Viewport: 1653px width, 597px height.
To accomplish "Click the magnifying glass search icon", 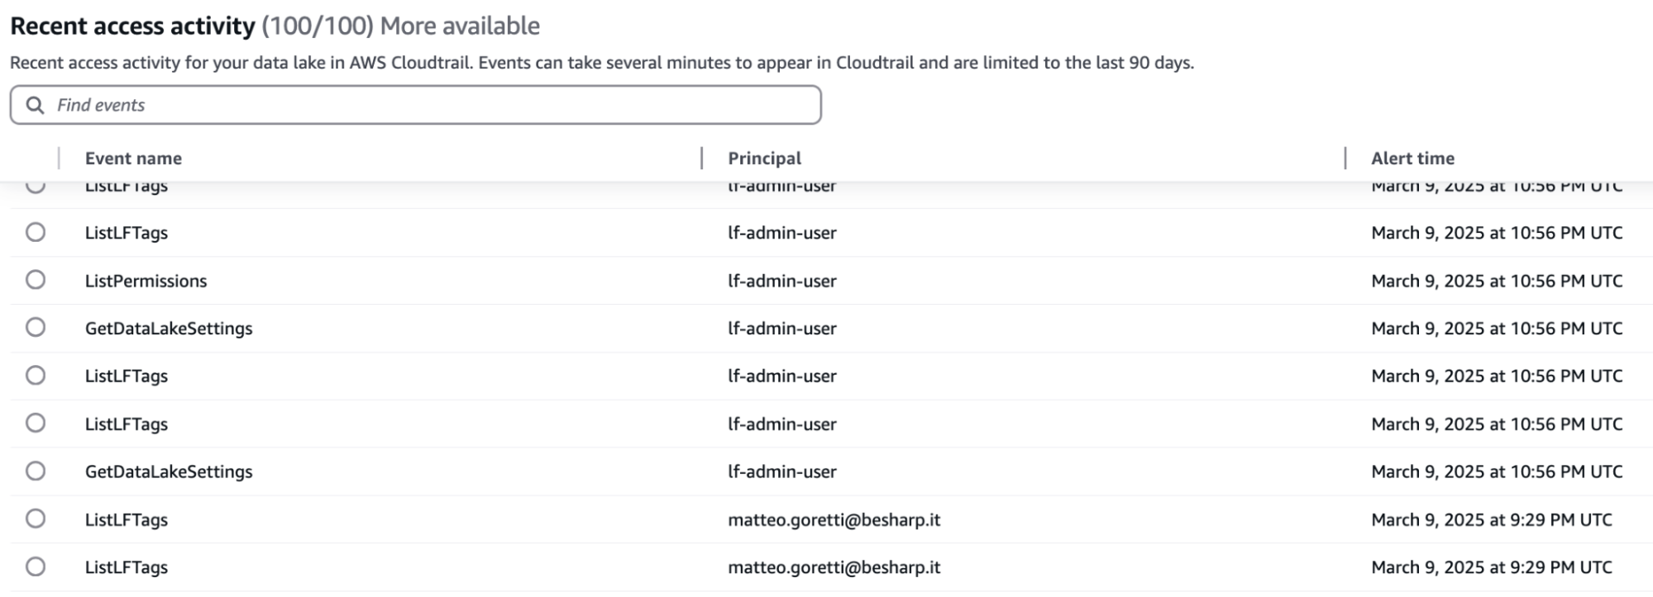I will 35,106.
